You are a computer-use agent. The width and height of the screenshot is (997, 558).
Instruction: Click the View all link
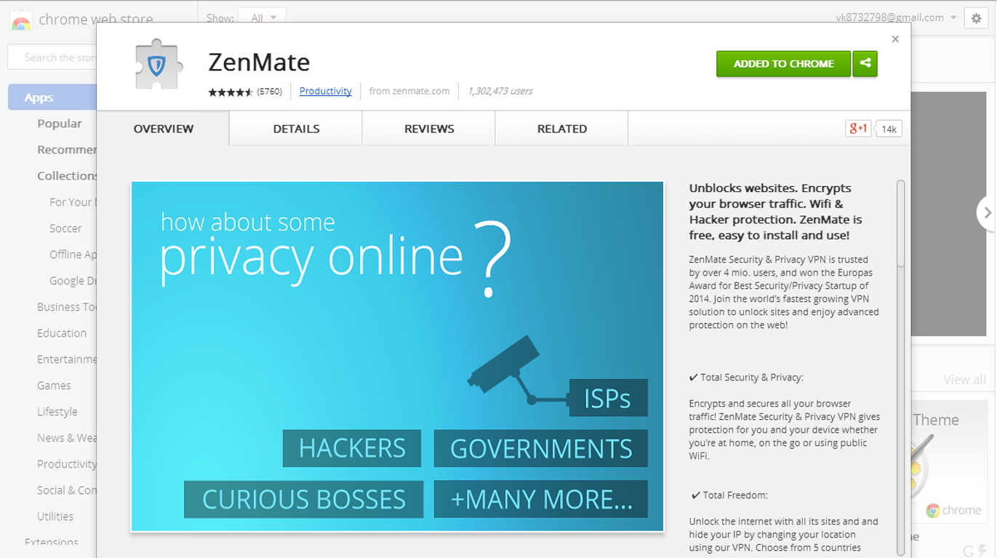[x=964, y=380]
